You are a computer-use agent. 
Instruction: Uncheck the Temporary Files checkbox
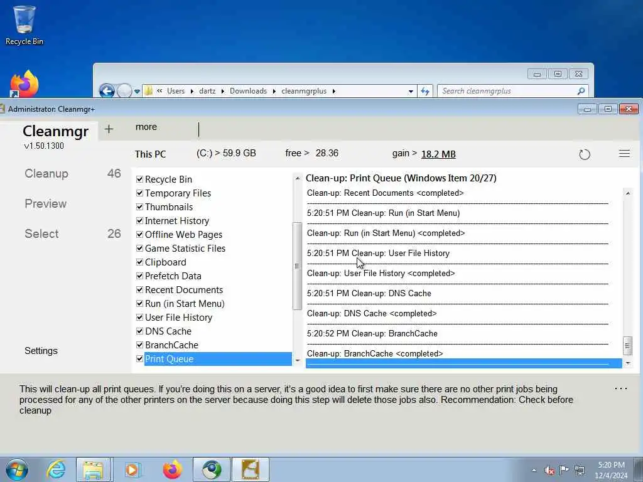click(139, 193)
